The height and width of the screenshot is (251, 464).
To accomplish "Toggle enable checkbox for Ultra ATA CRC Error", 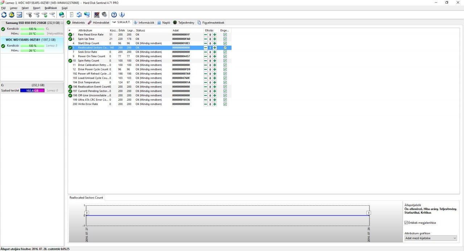I will click(225, 100).
